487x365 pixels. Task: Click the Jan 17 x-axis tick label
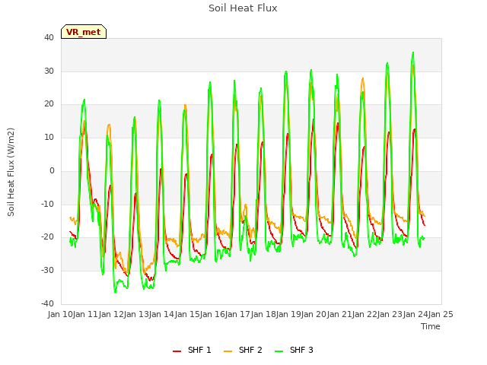click(x=238, y=314)
